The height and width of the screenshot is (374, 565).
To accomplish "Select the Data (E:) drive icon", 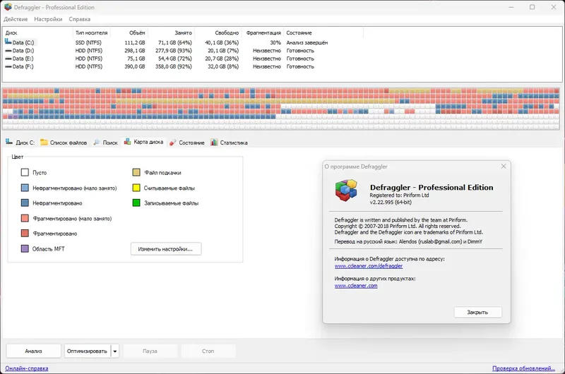I will point(8,59).
